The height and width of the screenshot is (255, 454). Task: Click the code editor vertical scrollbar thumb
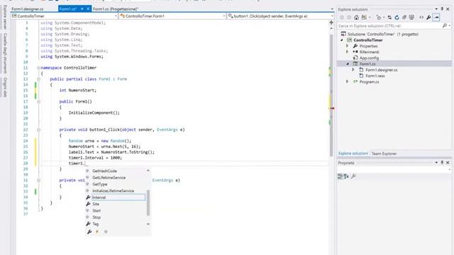[331, 96]
